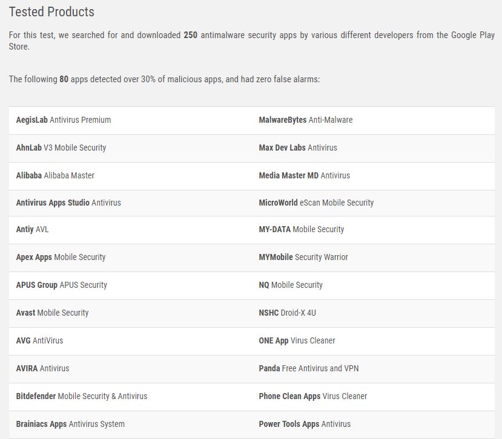This screenshot has height=439, width=502.
Task: Click Max Dev Labs Antivirus
Action: coord(298,148)
